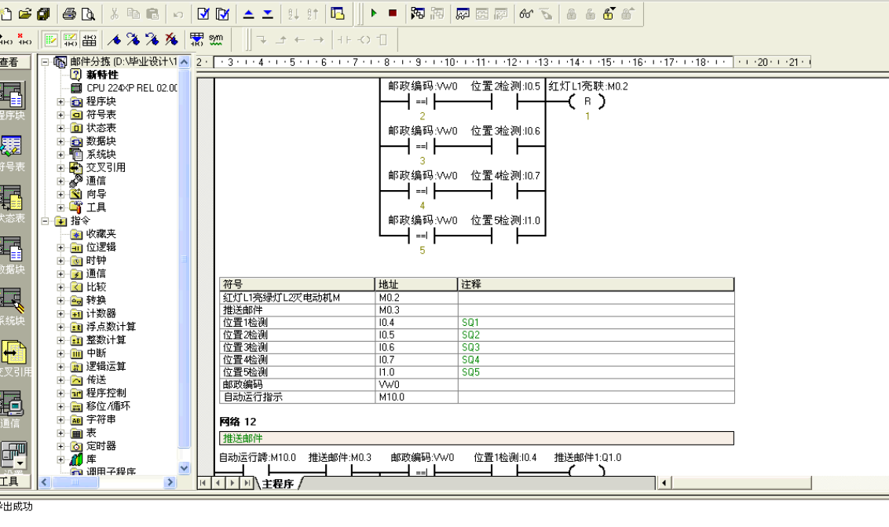Expand the 符号表 tree node

pos(60,115)
